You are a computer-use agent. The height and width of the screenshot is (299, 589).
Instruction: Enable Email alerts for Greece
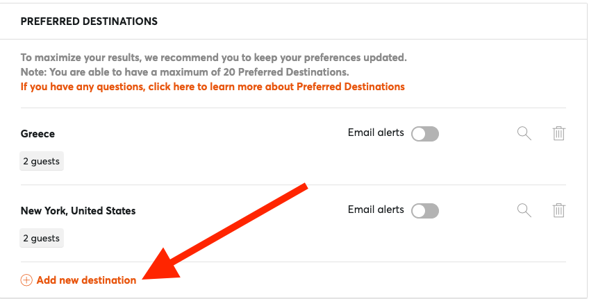pos(425,134)
